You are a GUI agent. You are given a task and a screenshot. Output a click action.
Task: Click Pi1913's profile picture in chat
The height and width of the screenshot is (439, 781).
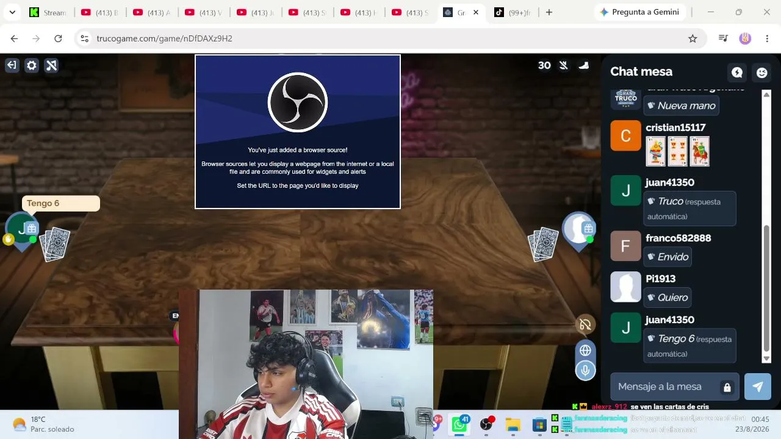coord(626,287)
